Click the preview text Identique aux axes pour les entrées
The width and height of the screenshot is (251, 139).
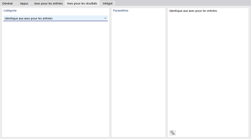[193, 11]
